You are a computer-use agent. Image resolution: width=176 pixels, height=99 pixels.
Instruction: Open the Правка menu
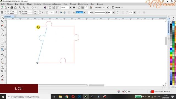10,4
